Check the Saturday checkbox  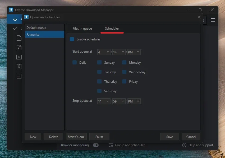pyautogui.click(x=99, y=91)
